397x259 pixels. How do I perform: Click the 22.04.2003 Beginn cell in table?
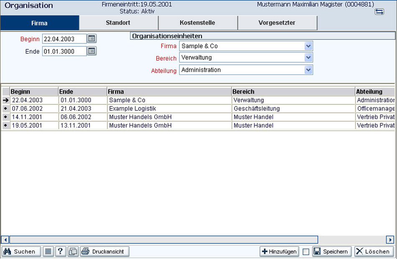click(x=34, y=100)
